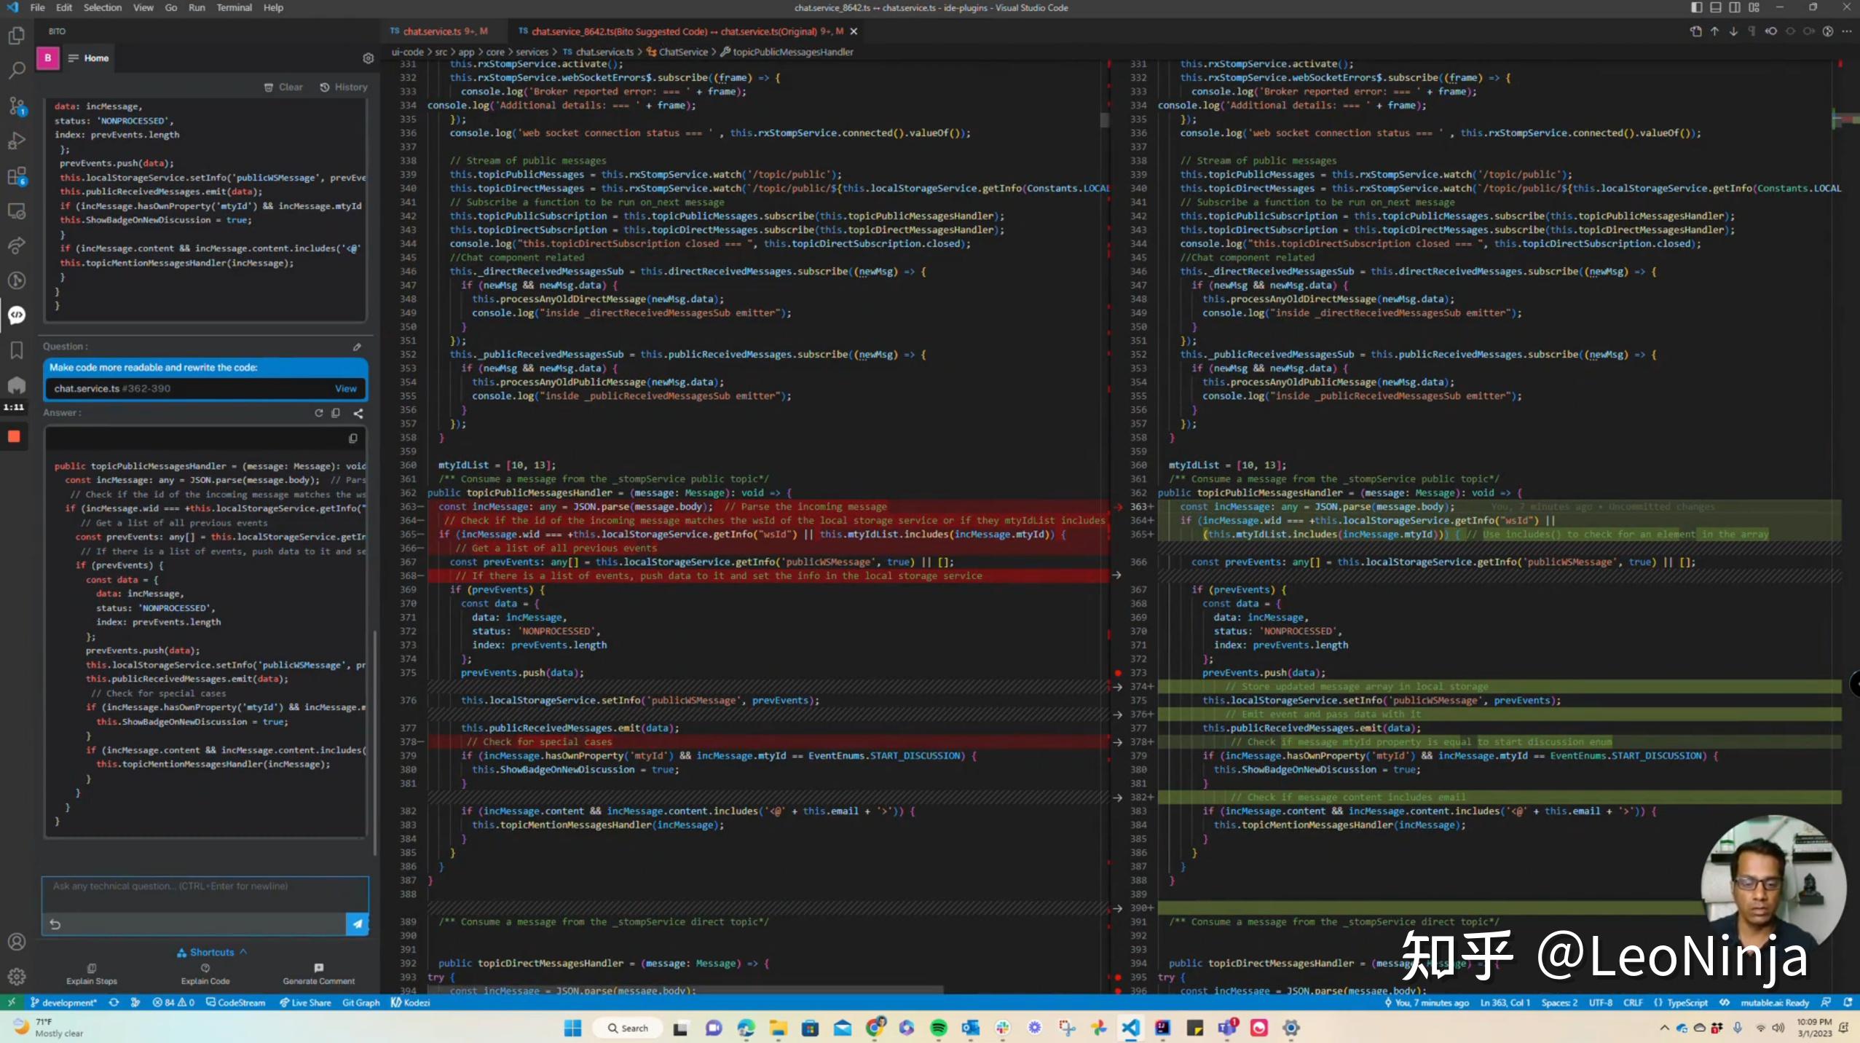Open the Accounts icon in activity bar
The image size is (1860, 1043).
point(16,942)
